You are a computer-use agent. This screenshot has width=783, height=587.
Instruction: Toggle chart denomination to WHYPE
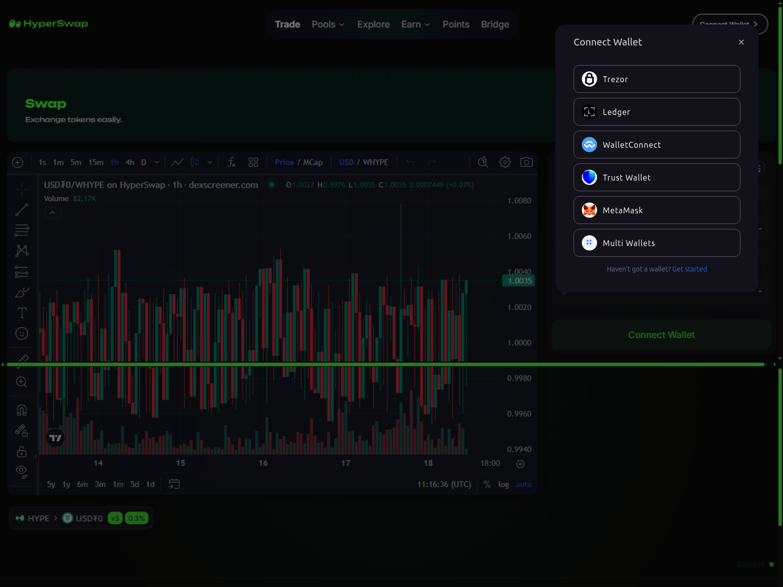(x=376, y=162)
